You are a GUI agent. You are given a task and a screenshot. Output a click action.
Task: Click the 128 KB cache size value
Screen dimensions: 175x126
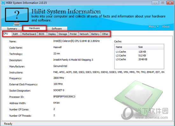(x=142, y=52)
